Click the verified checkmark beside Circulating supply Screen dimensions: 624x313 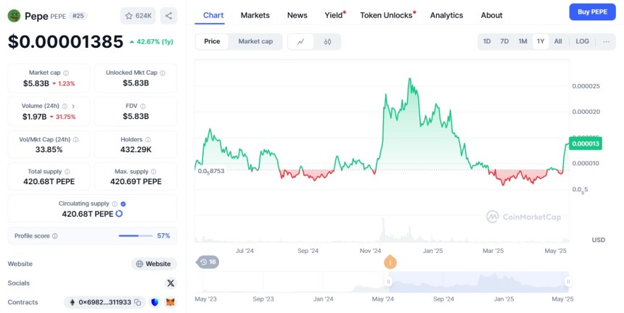tap(123, 204)
